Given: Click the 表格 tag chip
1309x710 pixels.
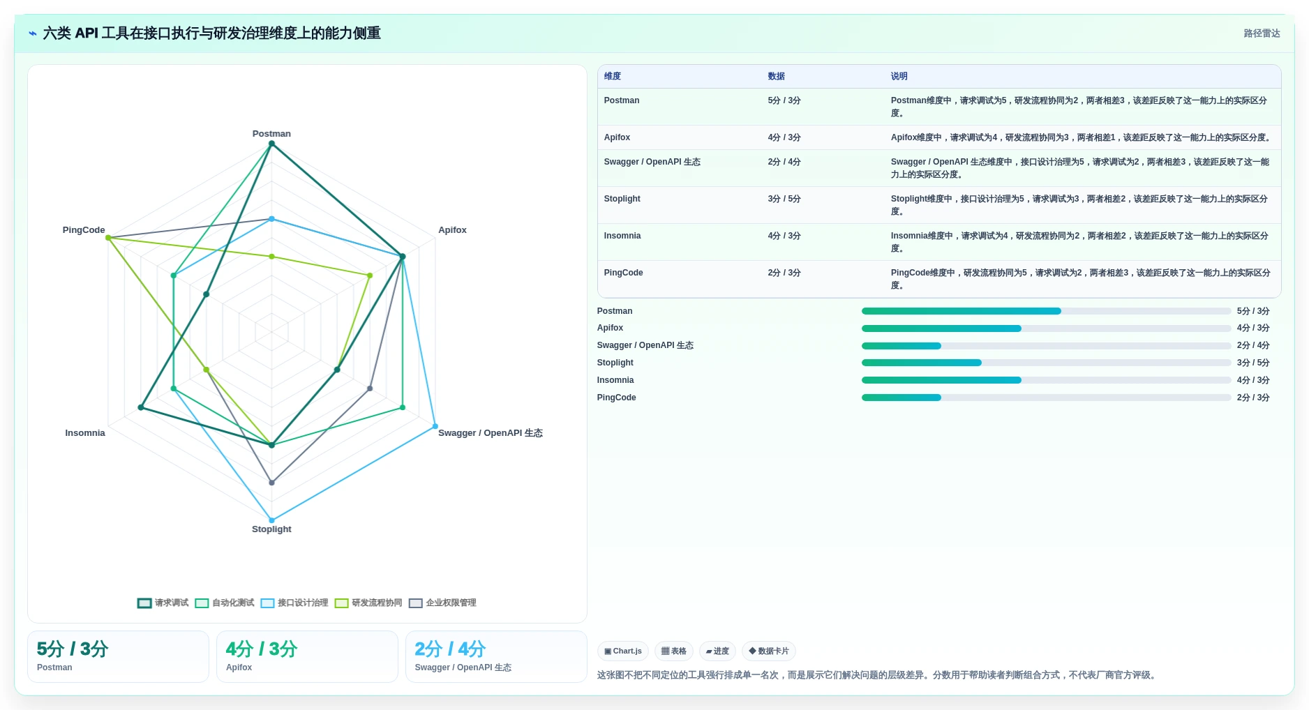Looking at the screenshot, I should (674, 651).
